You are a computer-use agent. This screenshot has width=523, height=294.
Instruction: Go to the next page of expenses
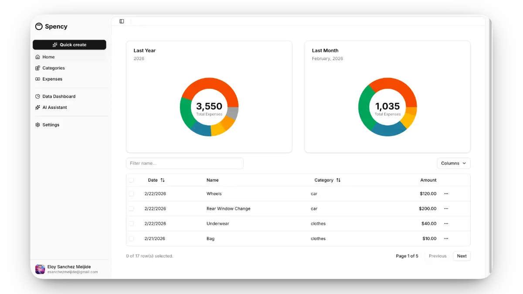(462, 256)
